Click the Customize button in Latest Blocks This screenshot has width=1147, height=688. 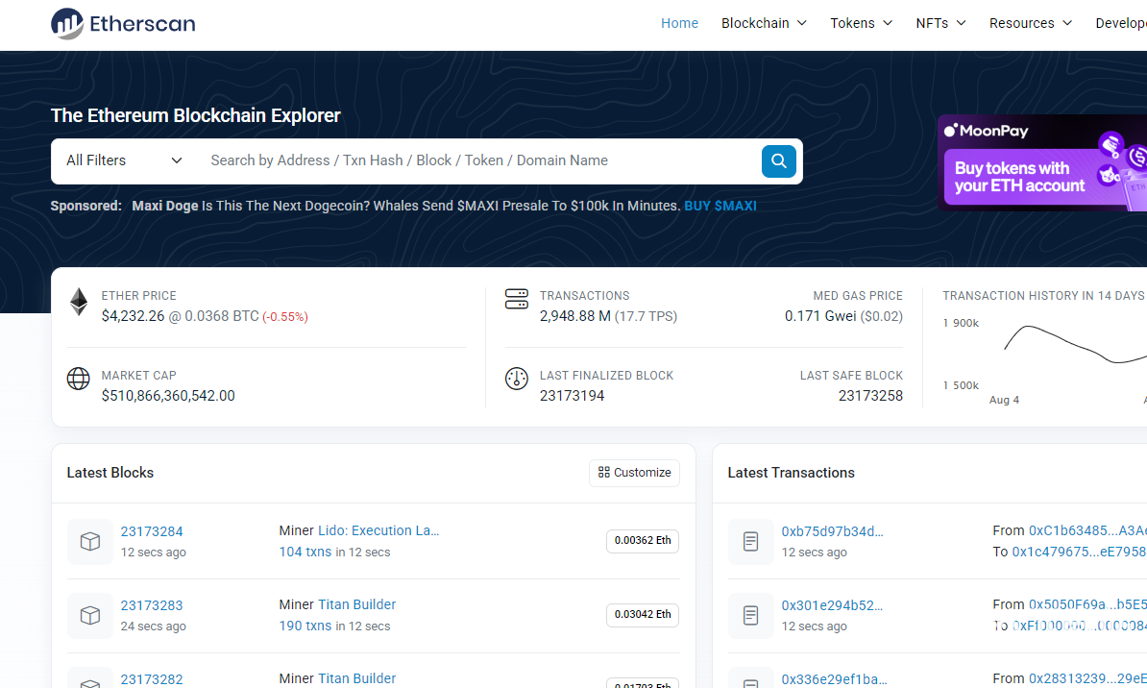634,473
